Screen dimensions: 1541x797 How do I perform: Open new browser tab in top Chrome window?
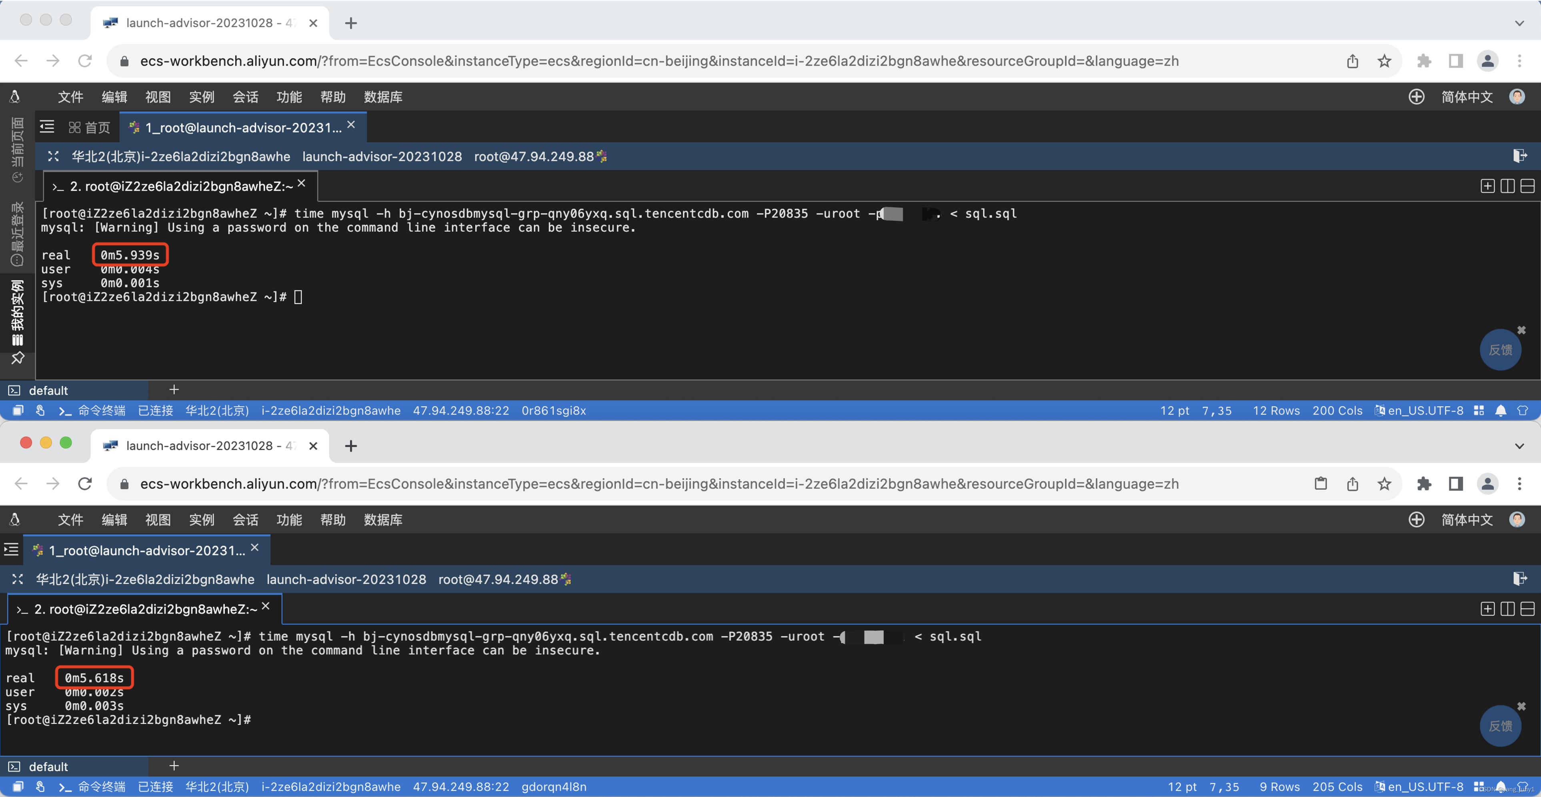(x=351, y=23)
